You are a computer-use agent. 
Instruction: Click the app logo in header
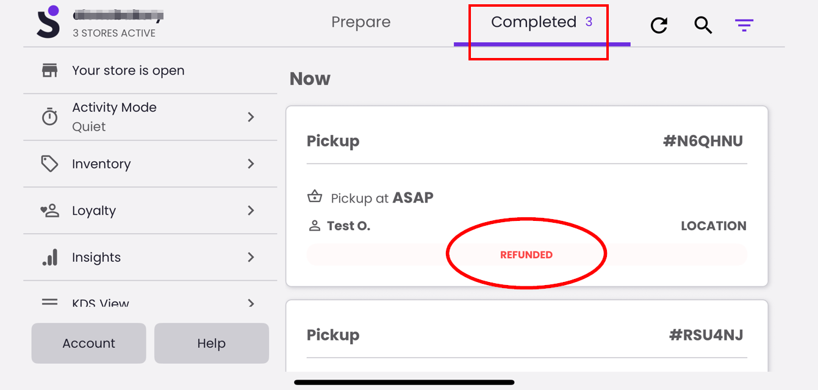tap(48, 22)
